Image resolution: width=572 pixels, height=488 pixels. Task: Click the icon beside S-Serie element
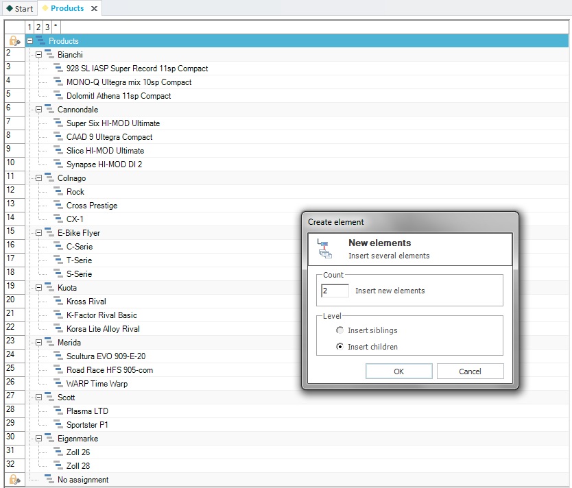coord(58,273)
